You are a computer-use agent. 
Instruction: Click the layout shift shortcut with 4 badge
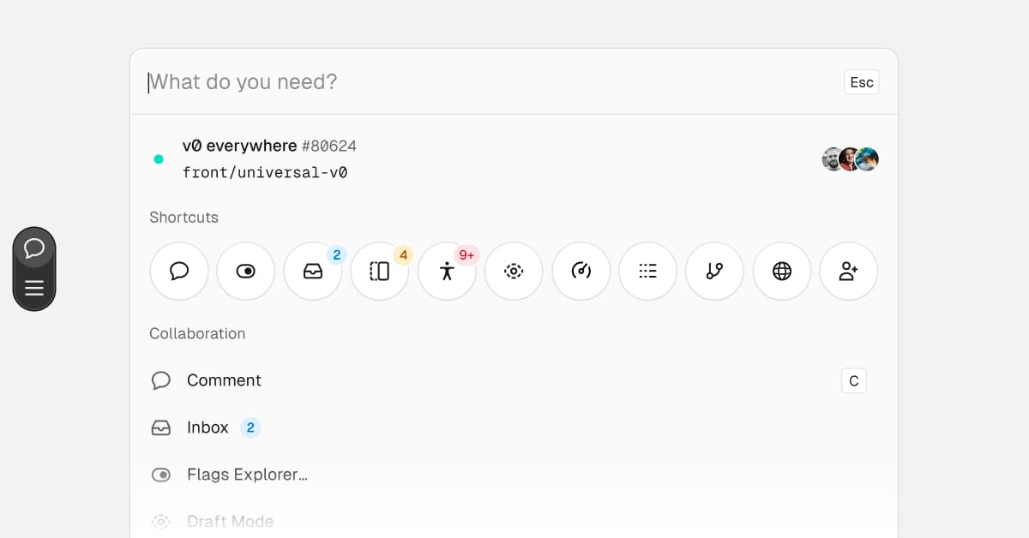(380, 272)
